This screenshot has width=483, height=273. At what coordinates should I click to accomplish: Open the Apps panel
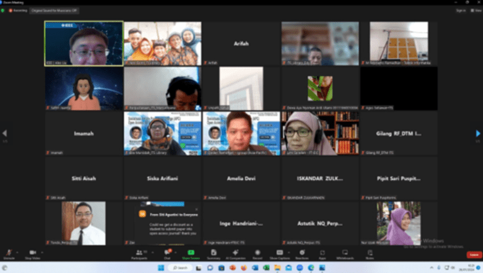322,253
